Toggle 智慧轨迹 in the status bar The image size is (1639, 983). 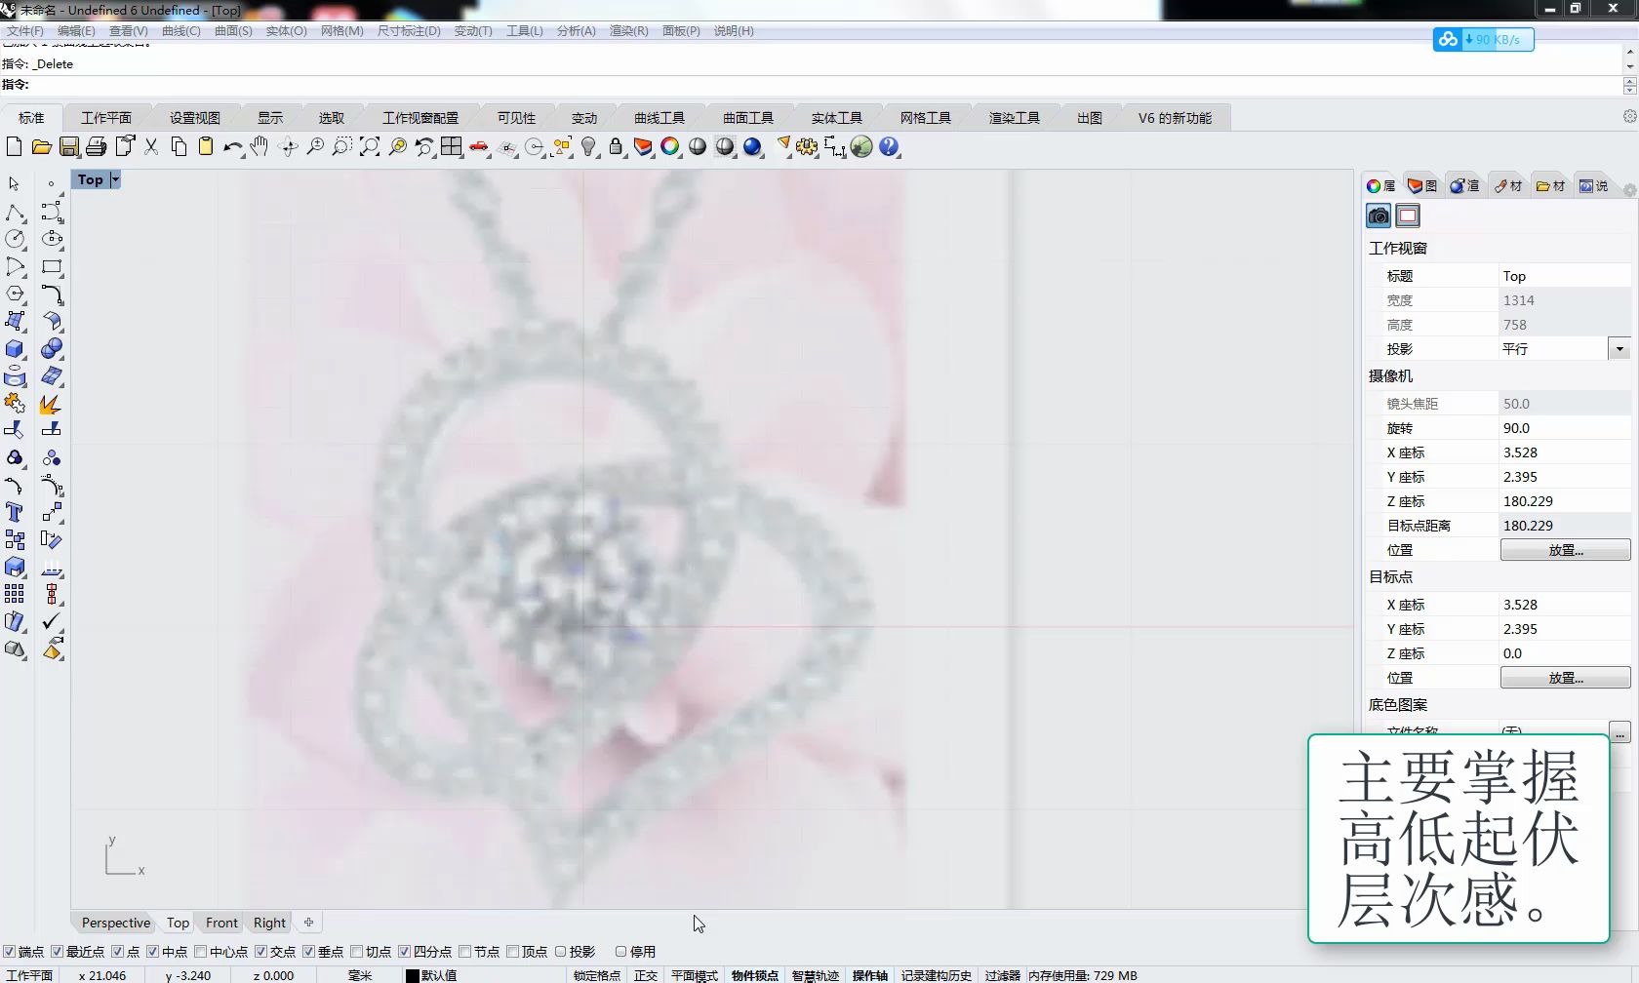[x=816, y=975]
